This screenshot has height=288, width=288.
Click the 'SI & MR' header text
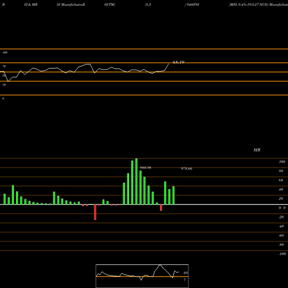(31, 5)
